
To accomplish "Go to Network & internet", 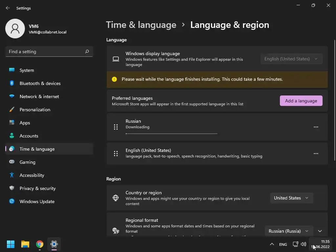I will click(x=49, y=96).
